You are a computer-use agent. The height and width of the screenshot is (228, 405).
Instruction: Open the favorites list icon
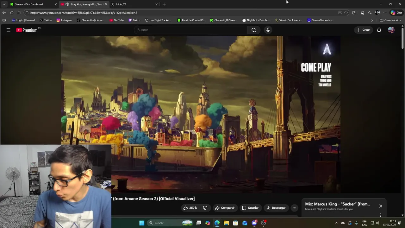[370, 13]
